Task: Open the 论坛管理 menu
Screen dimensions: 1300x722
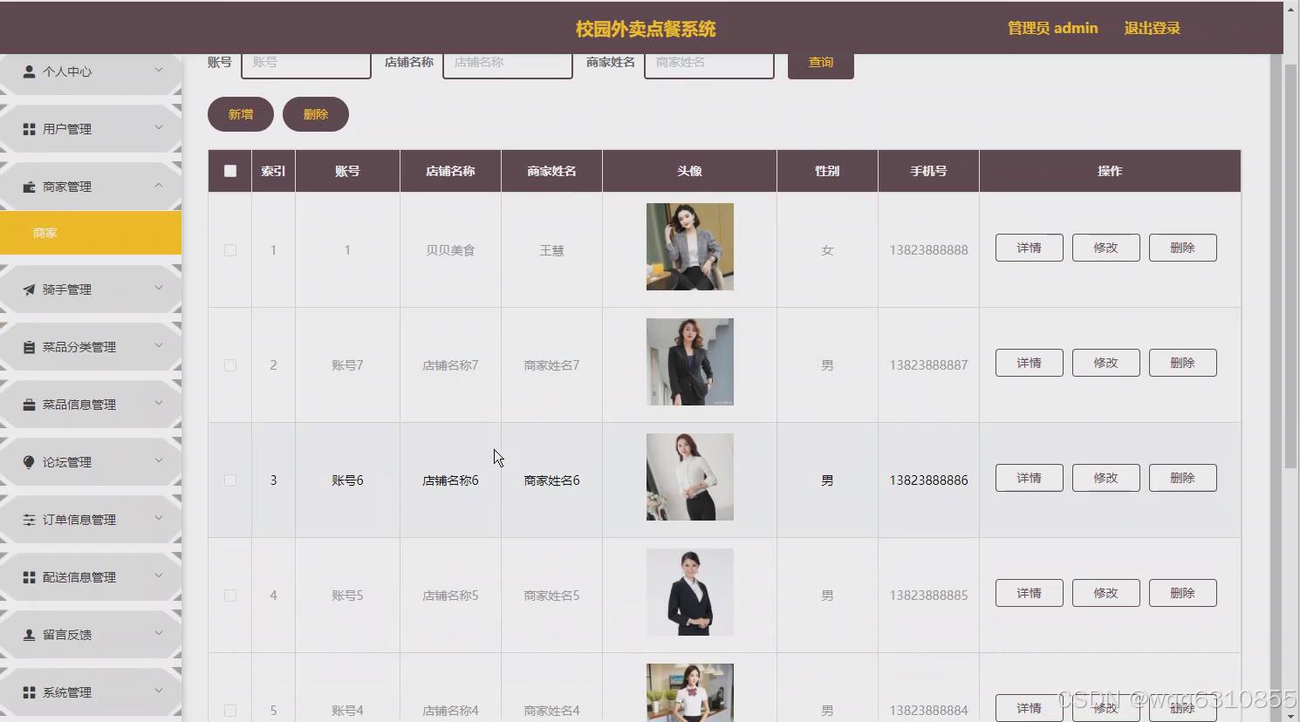Action: 91,462
